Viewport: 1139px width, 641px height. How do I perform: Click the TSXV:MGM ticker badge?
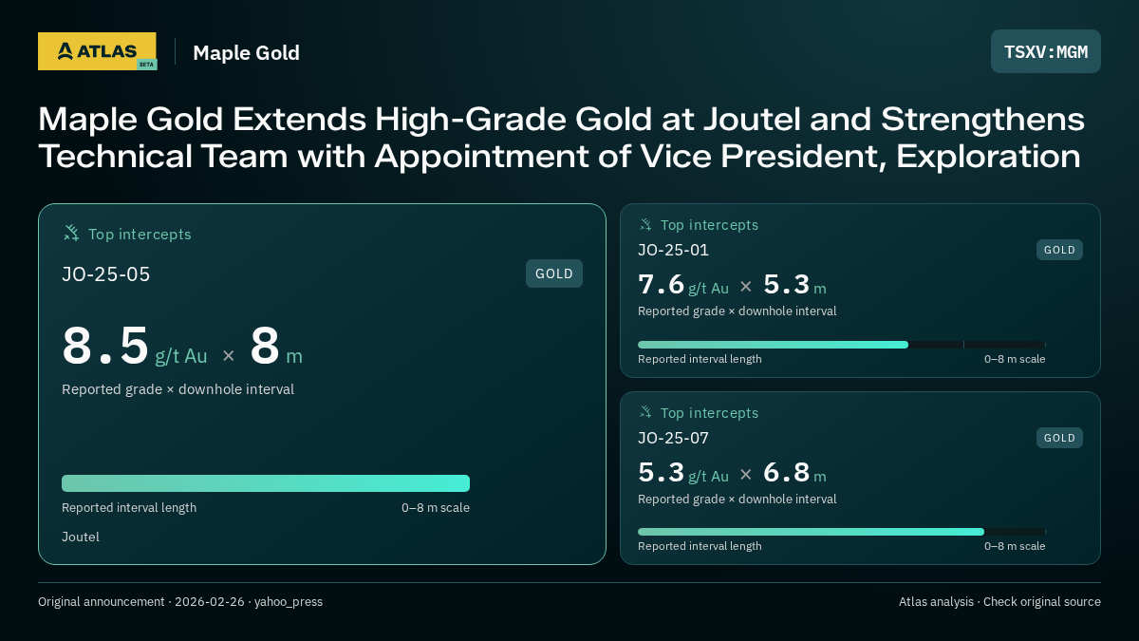click(x=1046, y=51)
